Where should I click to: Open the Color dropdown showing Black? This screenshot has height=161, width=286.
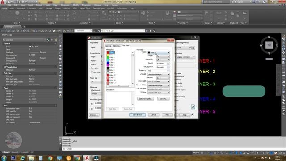[x=158, y=53]
